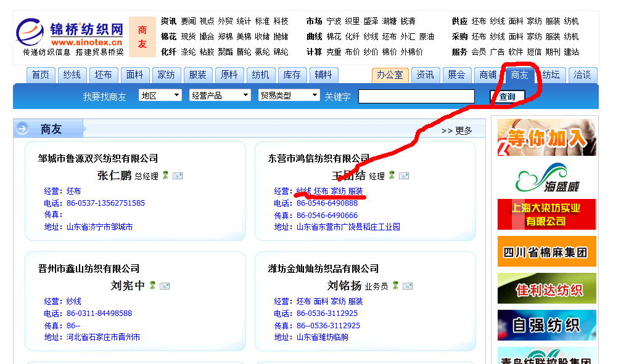Expand the 经营产品 dropdown
This screenshot has width=621, height=364.
point(220,95)
